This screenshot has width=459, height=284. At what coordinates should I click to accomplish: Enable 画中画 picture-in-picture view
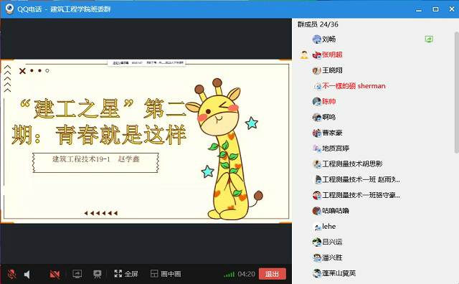tap(166, 274)
